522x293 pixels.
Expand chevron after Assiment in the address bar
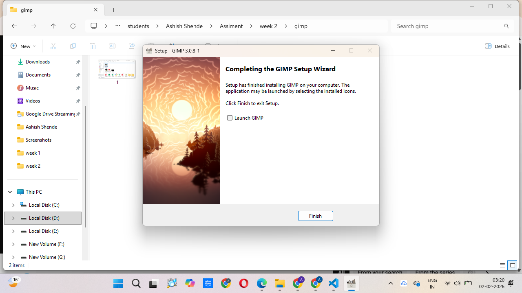click(x=251, y=26)
